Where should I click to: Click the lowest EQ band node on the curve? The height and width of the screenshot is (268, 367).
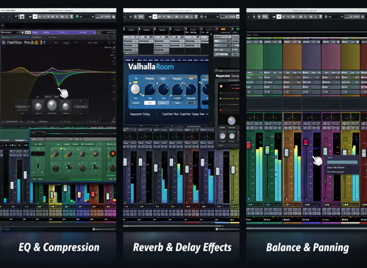point(57,86)
